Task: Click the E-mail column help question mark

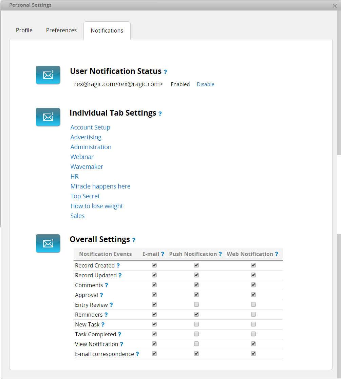Action: 163,254
